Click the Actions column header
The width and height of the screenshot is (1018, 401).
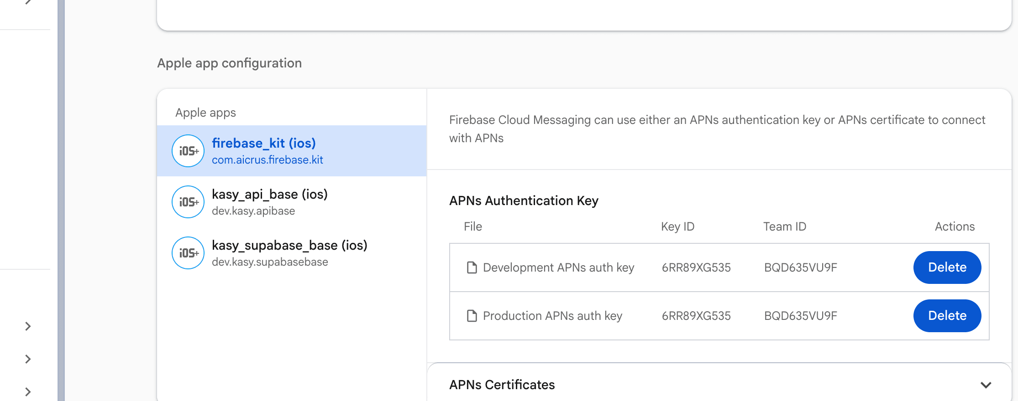pyautogui.click(x=955, y=226)
